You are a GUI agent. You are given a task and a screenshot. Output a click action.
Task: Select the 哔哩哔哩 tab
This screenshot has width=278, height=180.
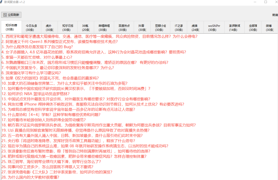[x=104, y=28]
